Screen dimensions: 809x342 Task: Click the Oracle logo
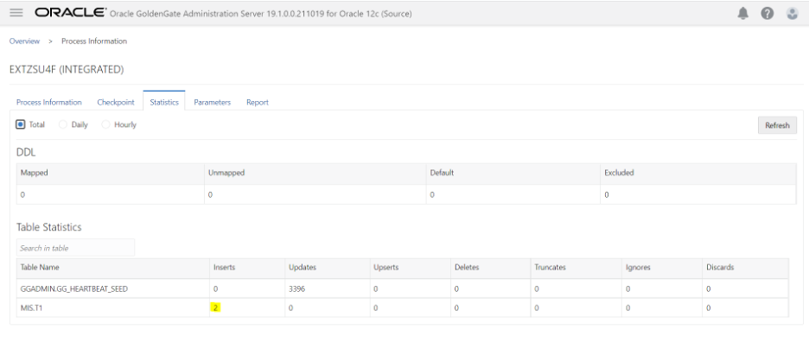(x=71, y=13)
